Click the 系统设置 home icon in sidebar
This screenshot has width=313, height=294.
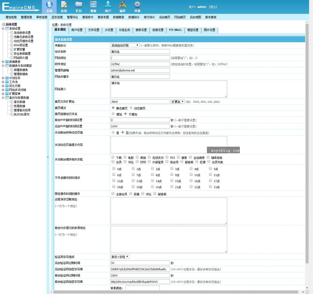pyautogui.click(x=3, y=24)
